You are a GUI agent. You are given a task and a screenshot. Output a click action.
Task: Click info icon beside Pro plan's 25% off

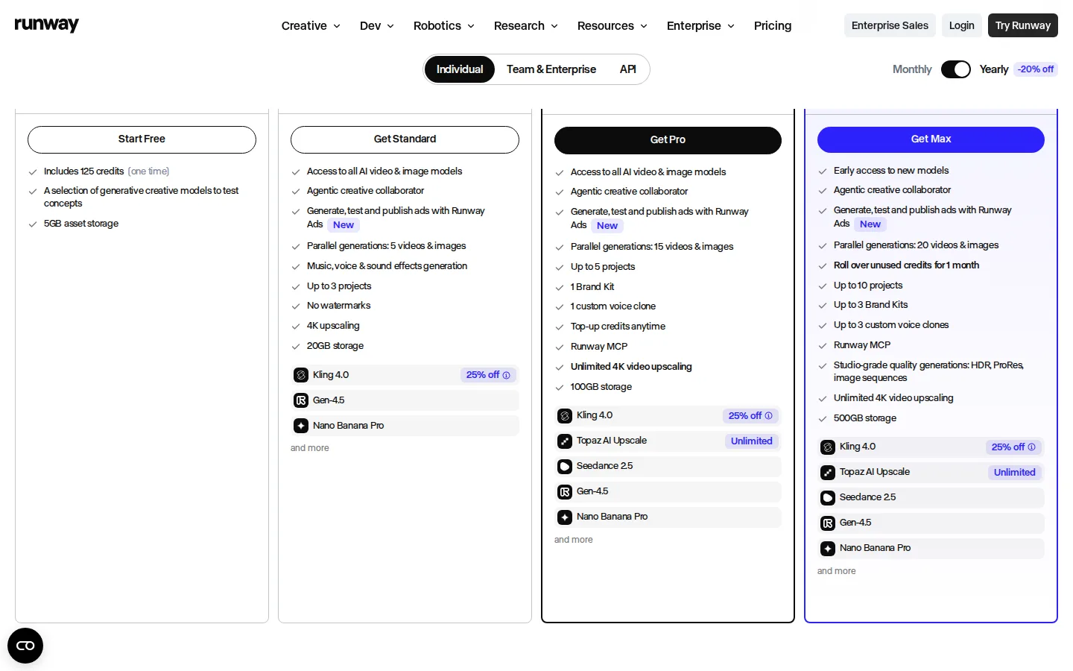point(769,416)
